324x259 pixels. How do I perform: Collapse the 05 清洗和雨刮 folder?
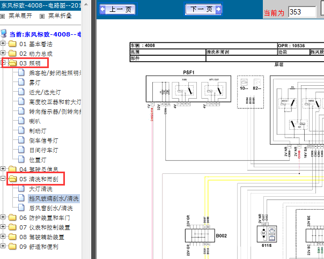pos(3,178)
